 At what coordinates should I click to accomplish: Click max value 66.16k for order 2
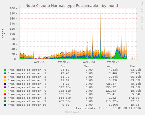click(x=136, y=77)
